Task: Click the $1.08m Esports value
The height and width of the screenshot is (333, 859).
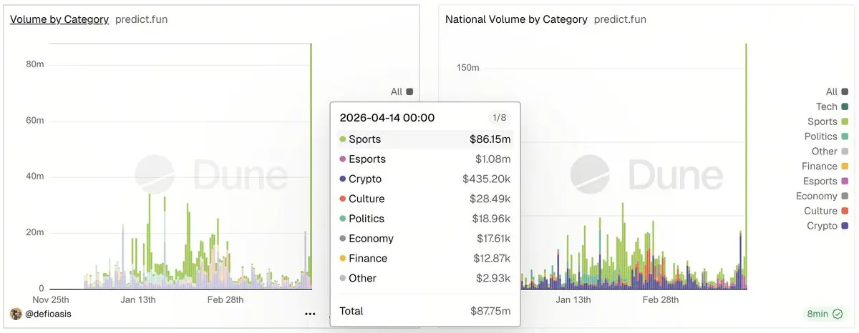Action: tap(493, 159)
